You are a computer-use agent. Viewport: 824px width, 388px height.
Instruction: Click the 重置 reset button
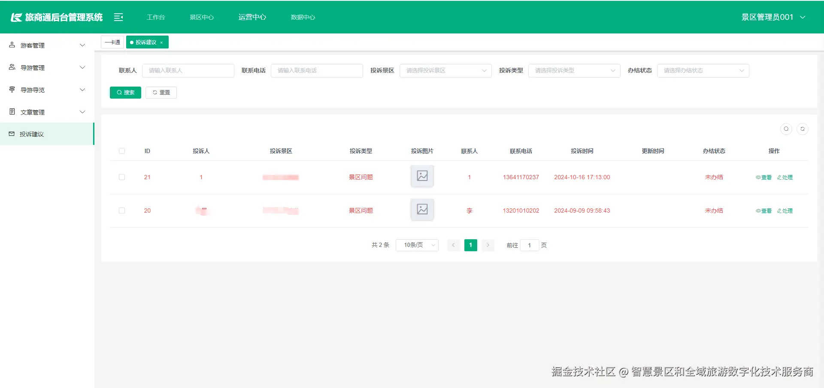click(161, 92)
